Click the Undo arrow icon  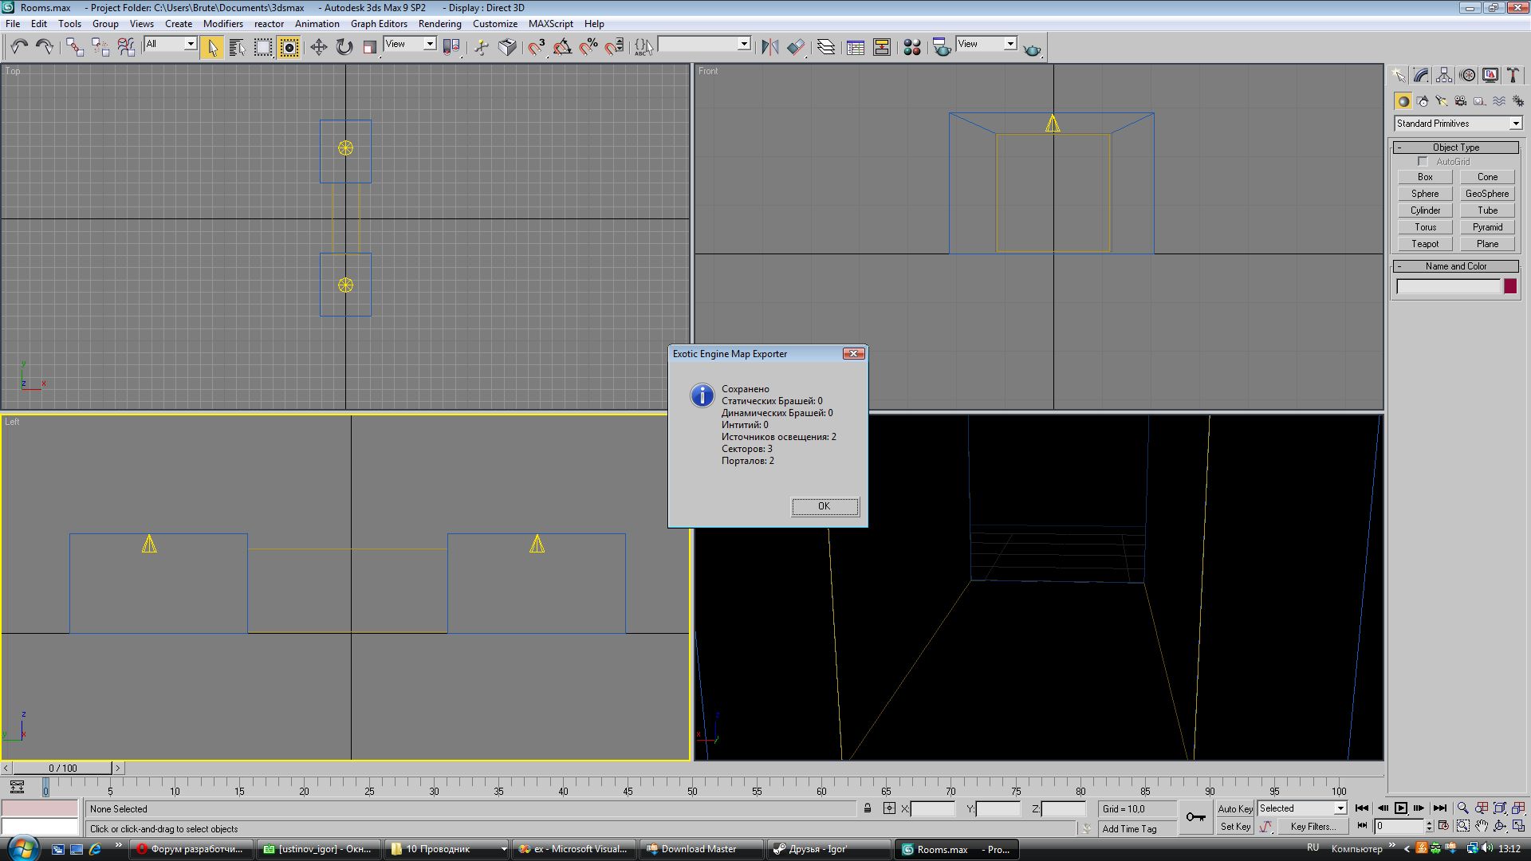[x=19, y=47]
